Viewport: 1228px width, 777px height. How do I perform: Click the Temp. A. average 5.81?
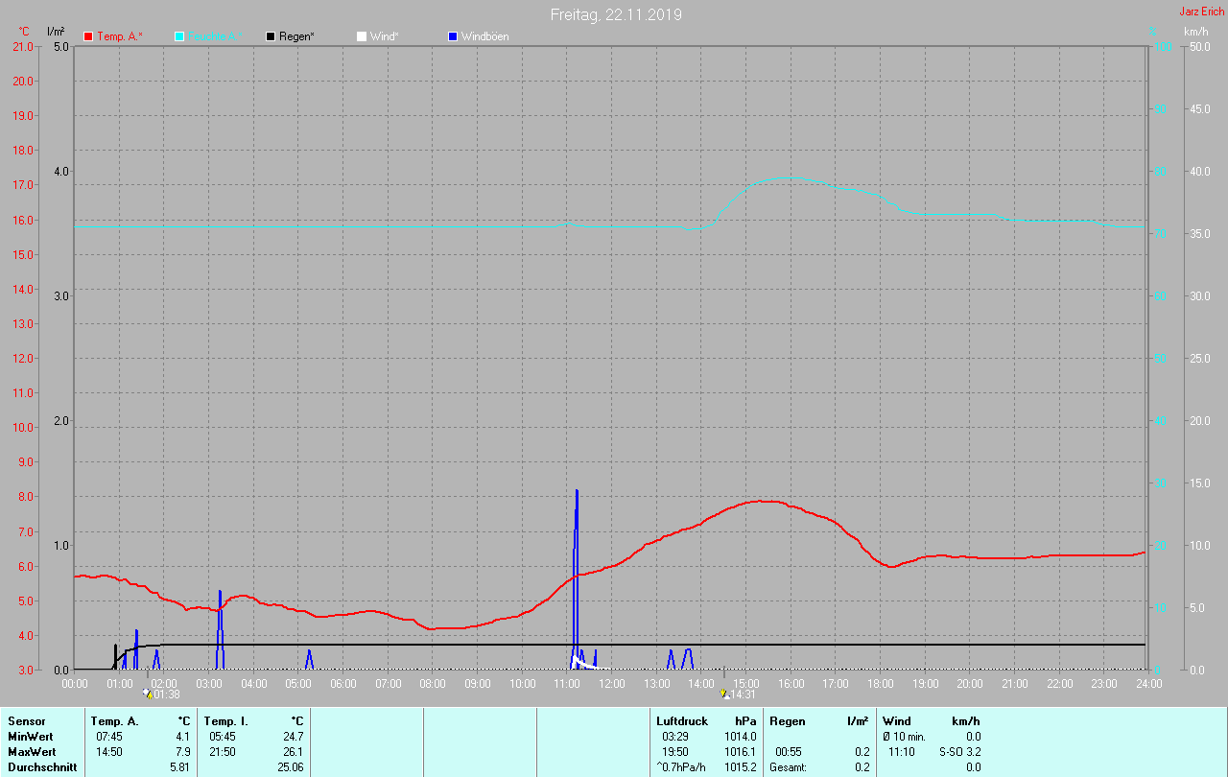(179, 767)
